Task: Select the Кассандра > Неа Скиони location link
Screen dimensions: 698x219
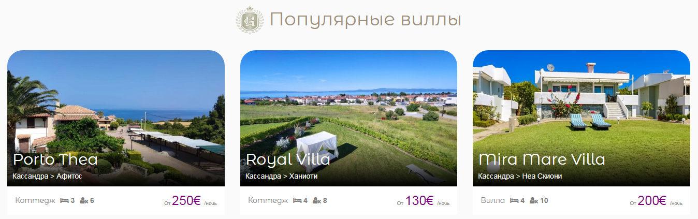Action: tap(520, 177)
